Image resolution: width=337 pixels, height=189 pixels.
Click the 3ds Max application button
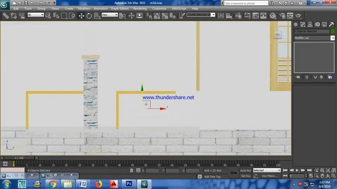point(5,5)
